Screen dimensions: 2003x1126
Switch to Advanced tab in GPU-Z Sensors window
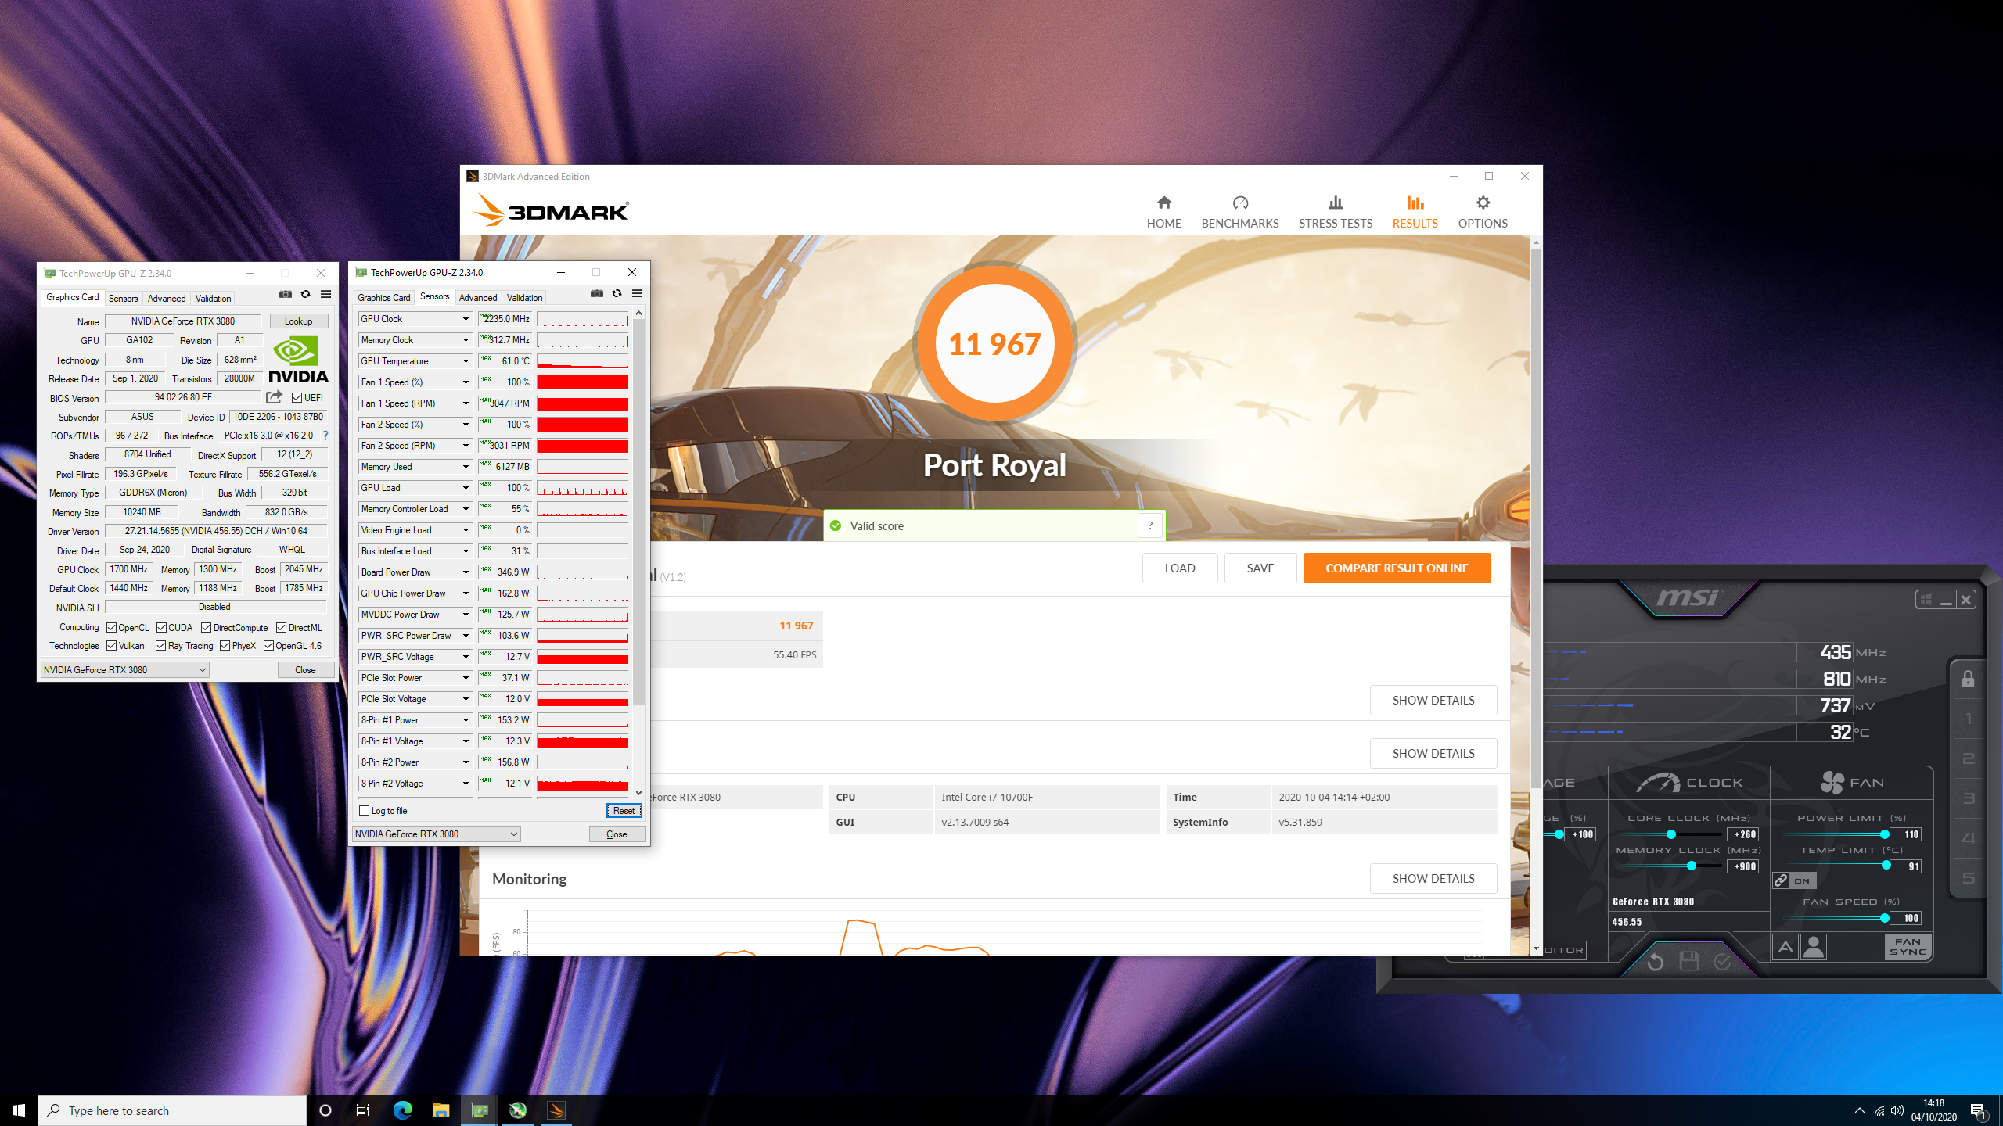[477, 298]
